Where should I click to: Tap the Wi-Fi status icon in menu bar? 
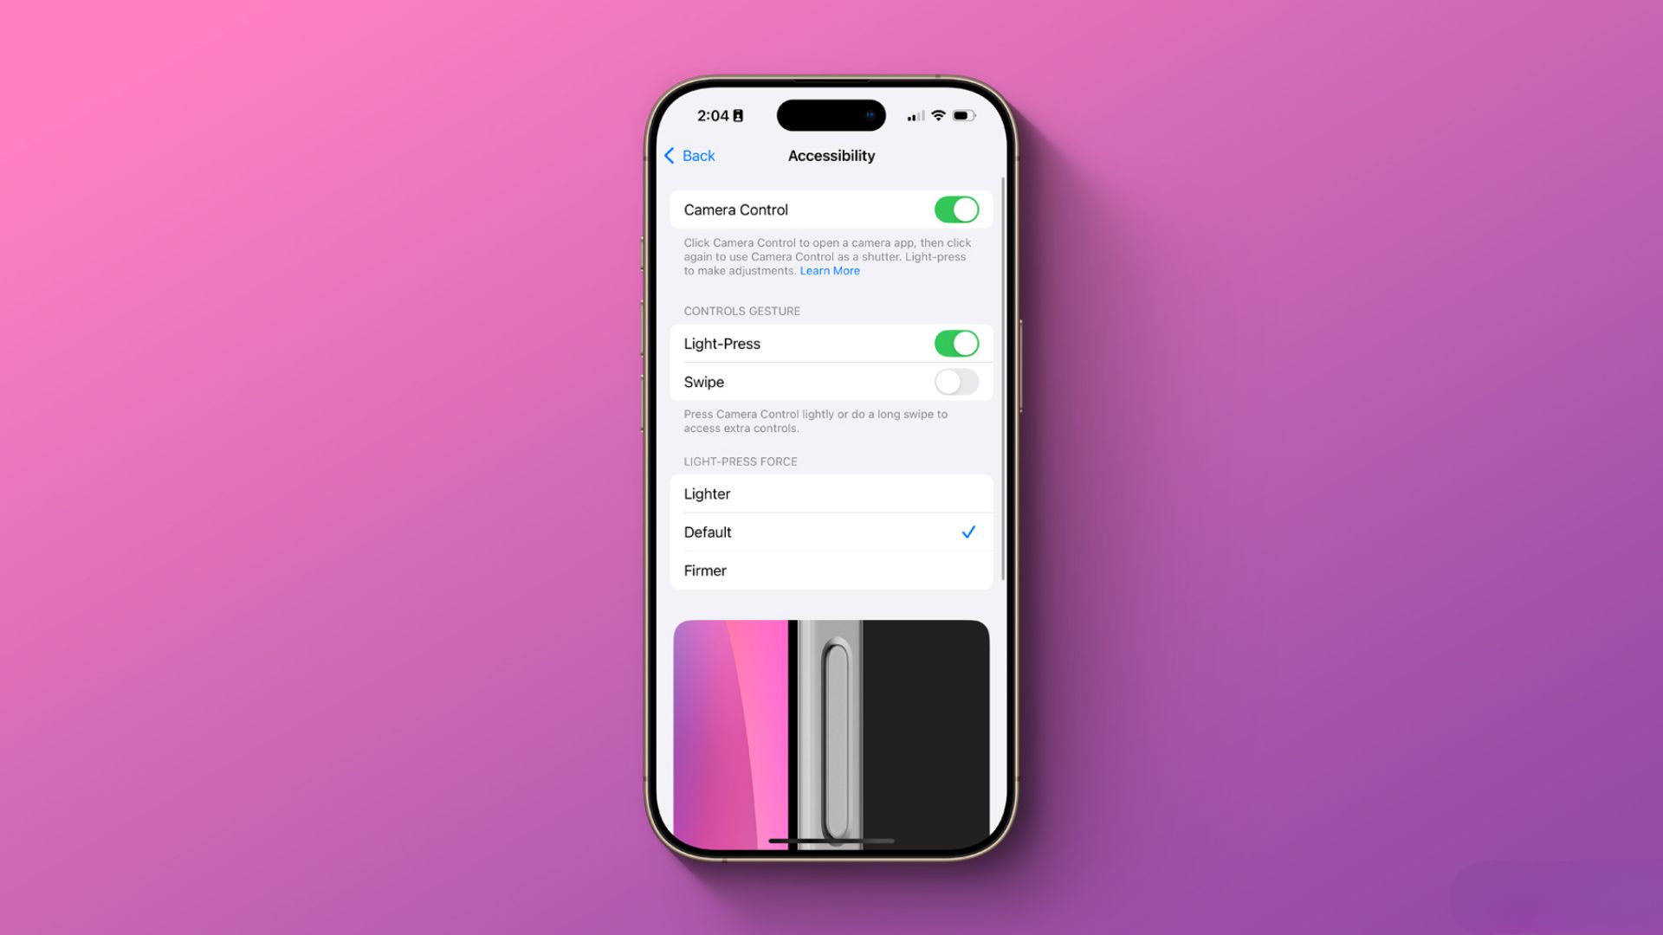point(935,114)
